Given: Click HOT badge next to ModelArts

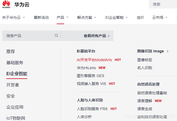Looking at the screenshot, I should (x=118, y=60).
